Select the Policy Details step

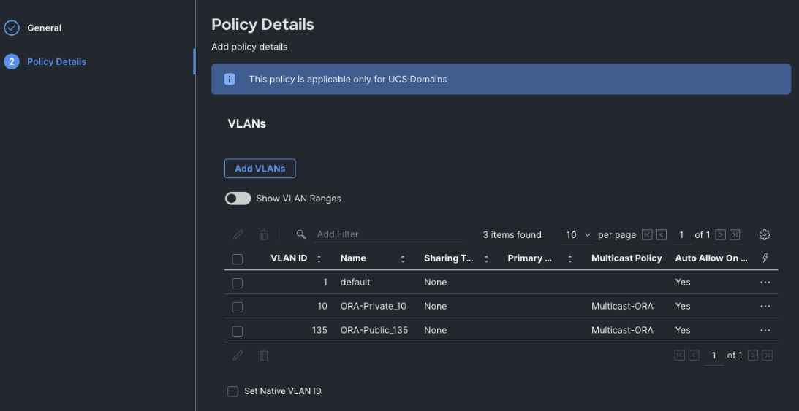56,62
